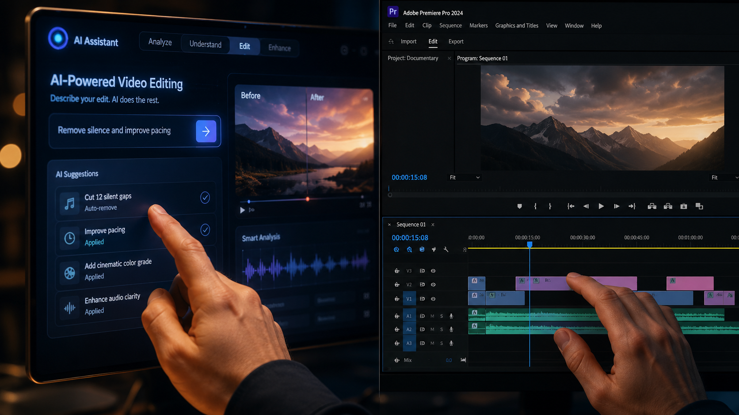739x415 pixels.
Task: Open the left Fit zoom dropdown
Action: (465, 177)
